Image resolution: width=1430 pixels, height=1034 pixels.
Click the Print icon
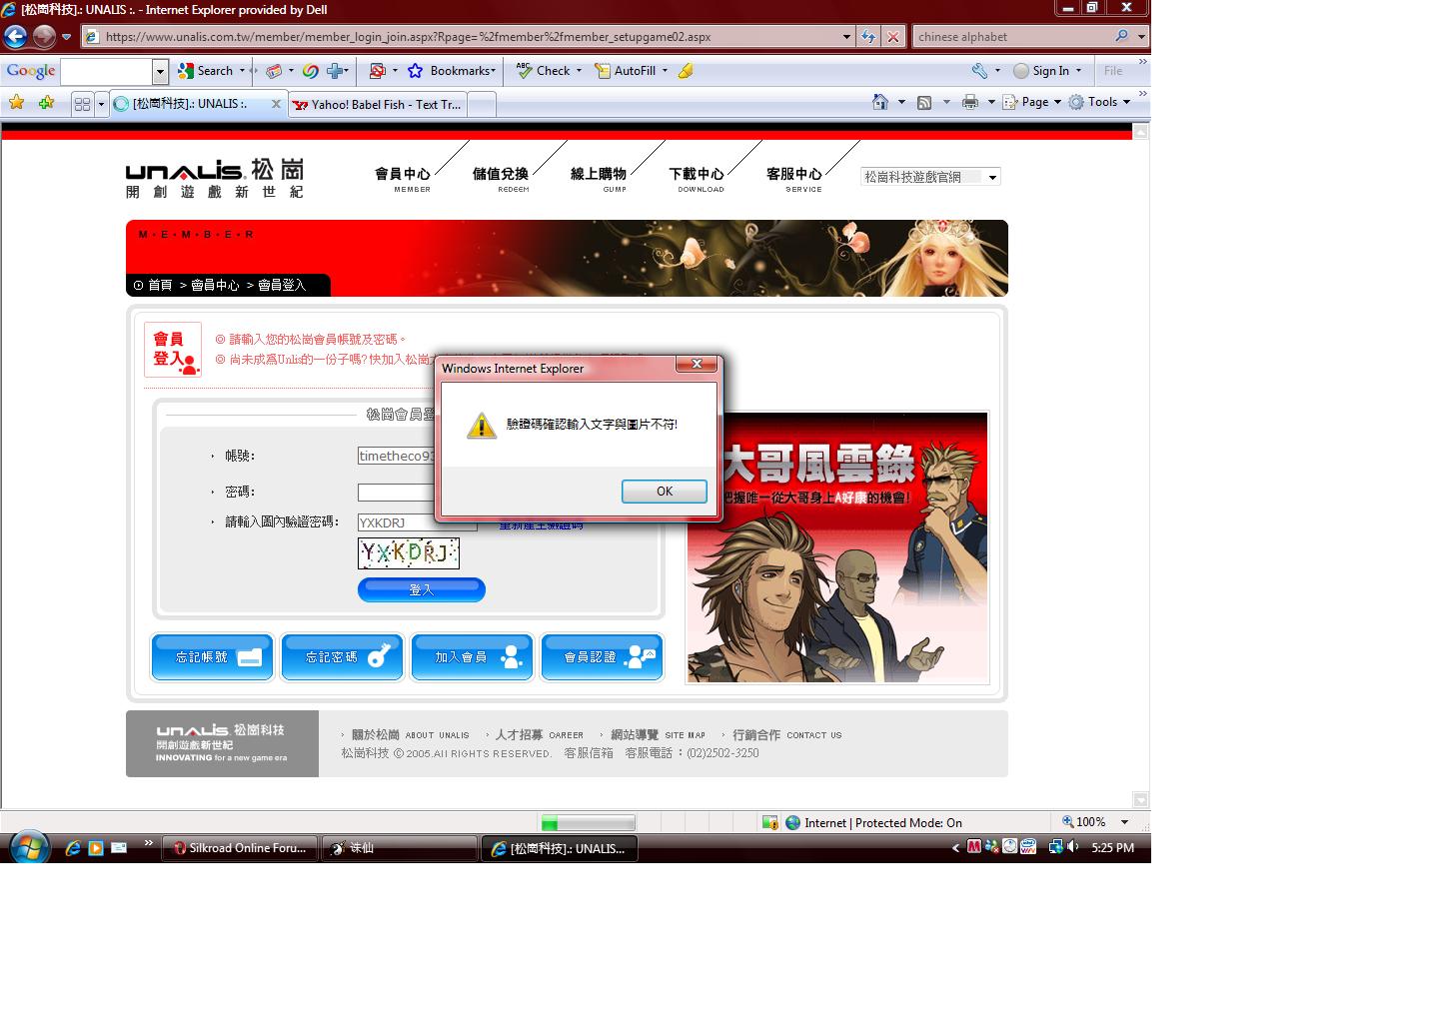(x=969, y=102)
